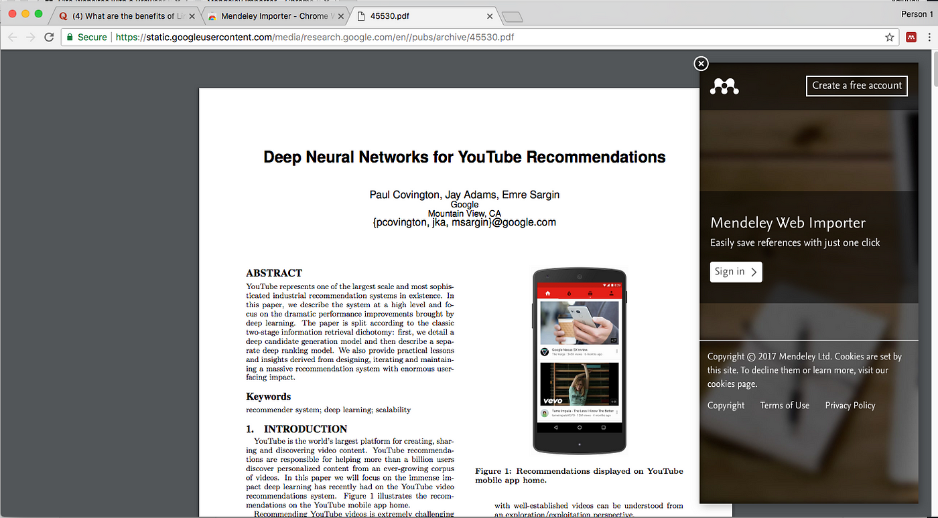
Task: Switch to the Quora benefits tab
Action: coord(127,16)
